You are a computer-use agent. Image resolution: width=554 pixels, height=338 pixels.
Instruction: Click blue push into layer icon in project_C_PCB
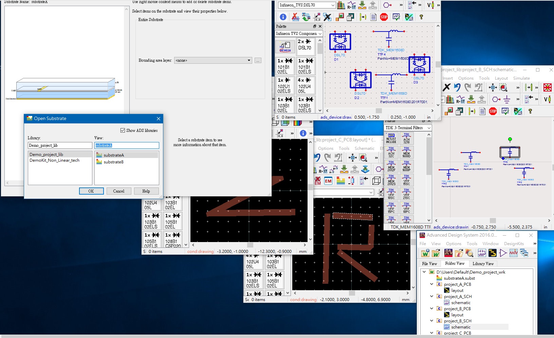[x=365, y=169]
